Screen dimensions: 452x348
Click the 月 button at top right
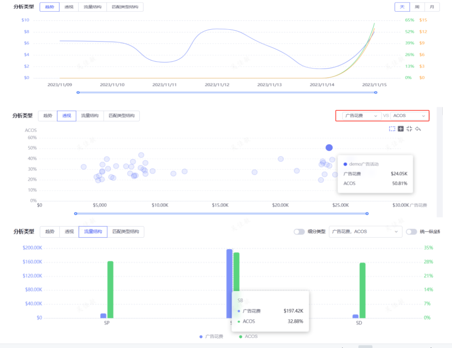click(x=431, y=7)
